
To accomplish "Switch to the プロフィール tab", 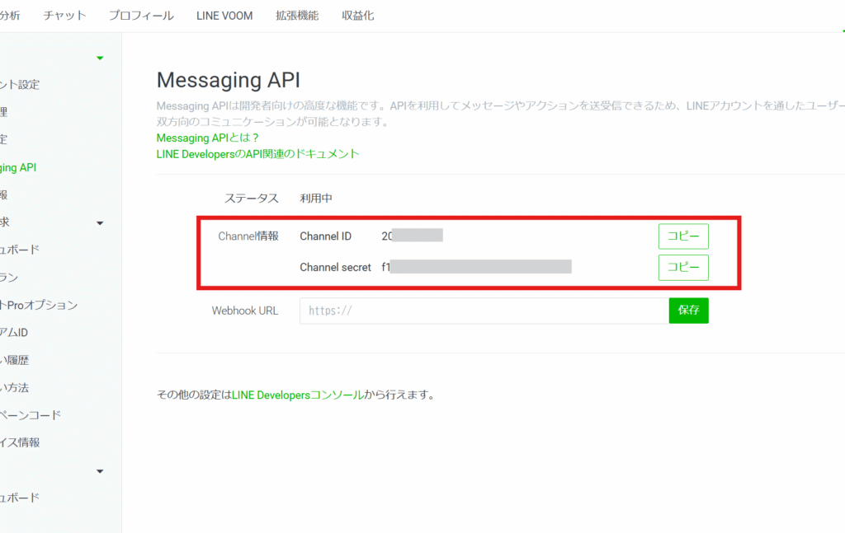I will click(x=141, y=16).
